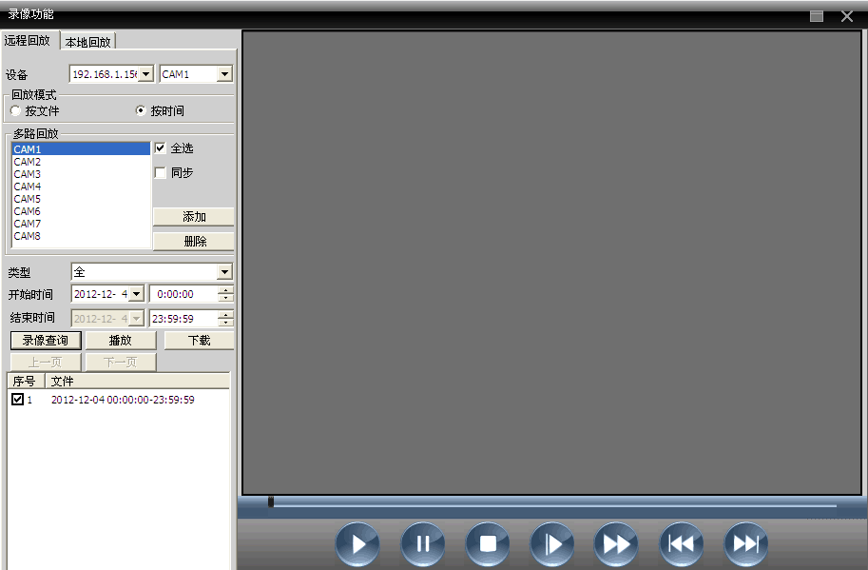Expand the CAM1 channel dropdown
Image resolution: width=868 pixels, height=570 pixels.
[x=224, y=74]
